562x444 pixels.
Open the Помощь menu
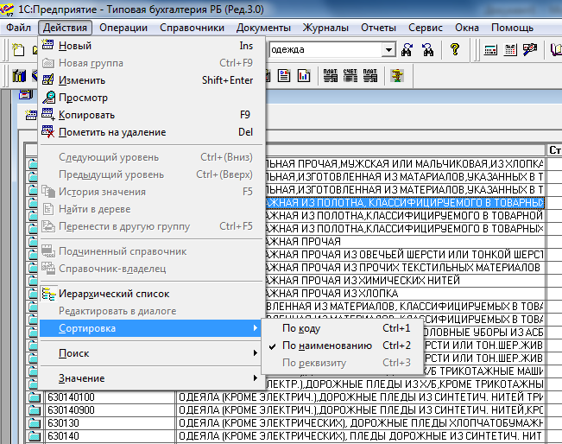(512, 28)
